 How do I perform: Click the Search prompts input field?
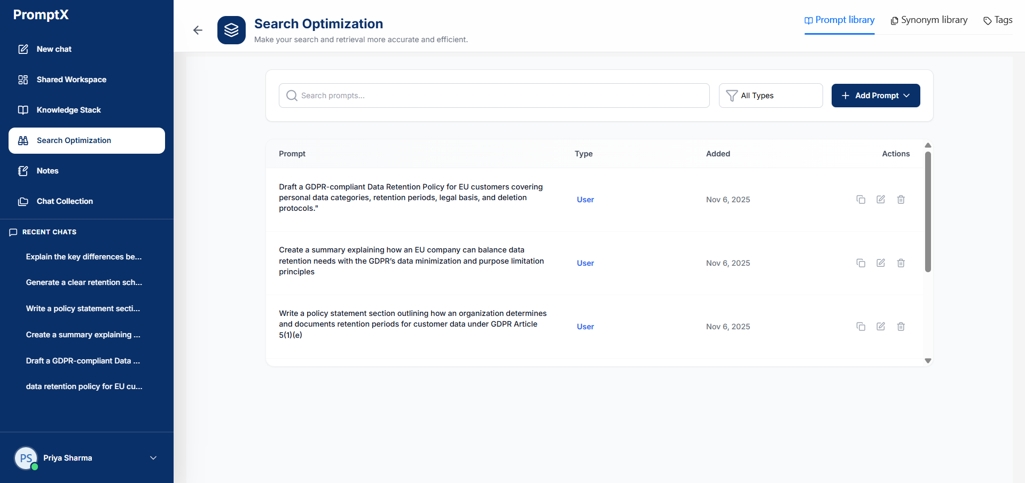coord(494,96)
